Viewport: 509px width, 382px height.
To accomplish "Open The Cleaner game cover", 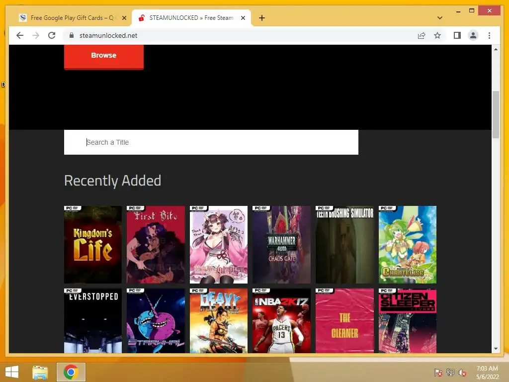I will pos(344,321).
